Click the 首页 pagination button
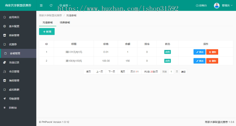236x126 pixels. [89, 72]
